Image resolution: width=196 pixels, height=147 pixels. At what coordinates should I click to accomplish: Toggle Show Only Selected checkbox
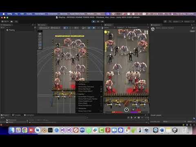pos(101,87)
